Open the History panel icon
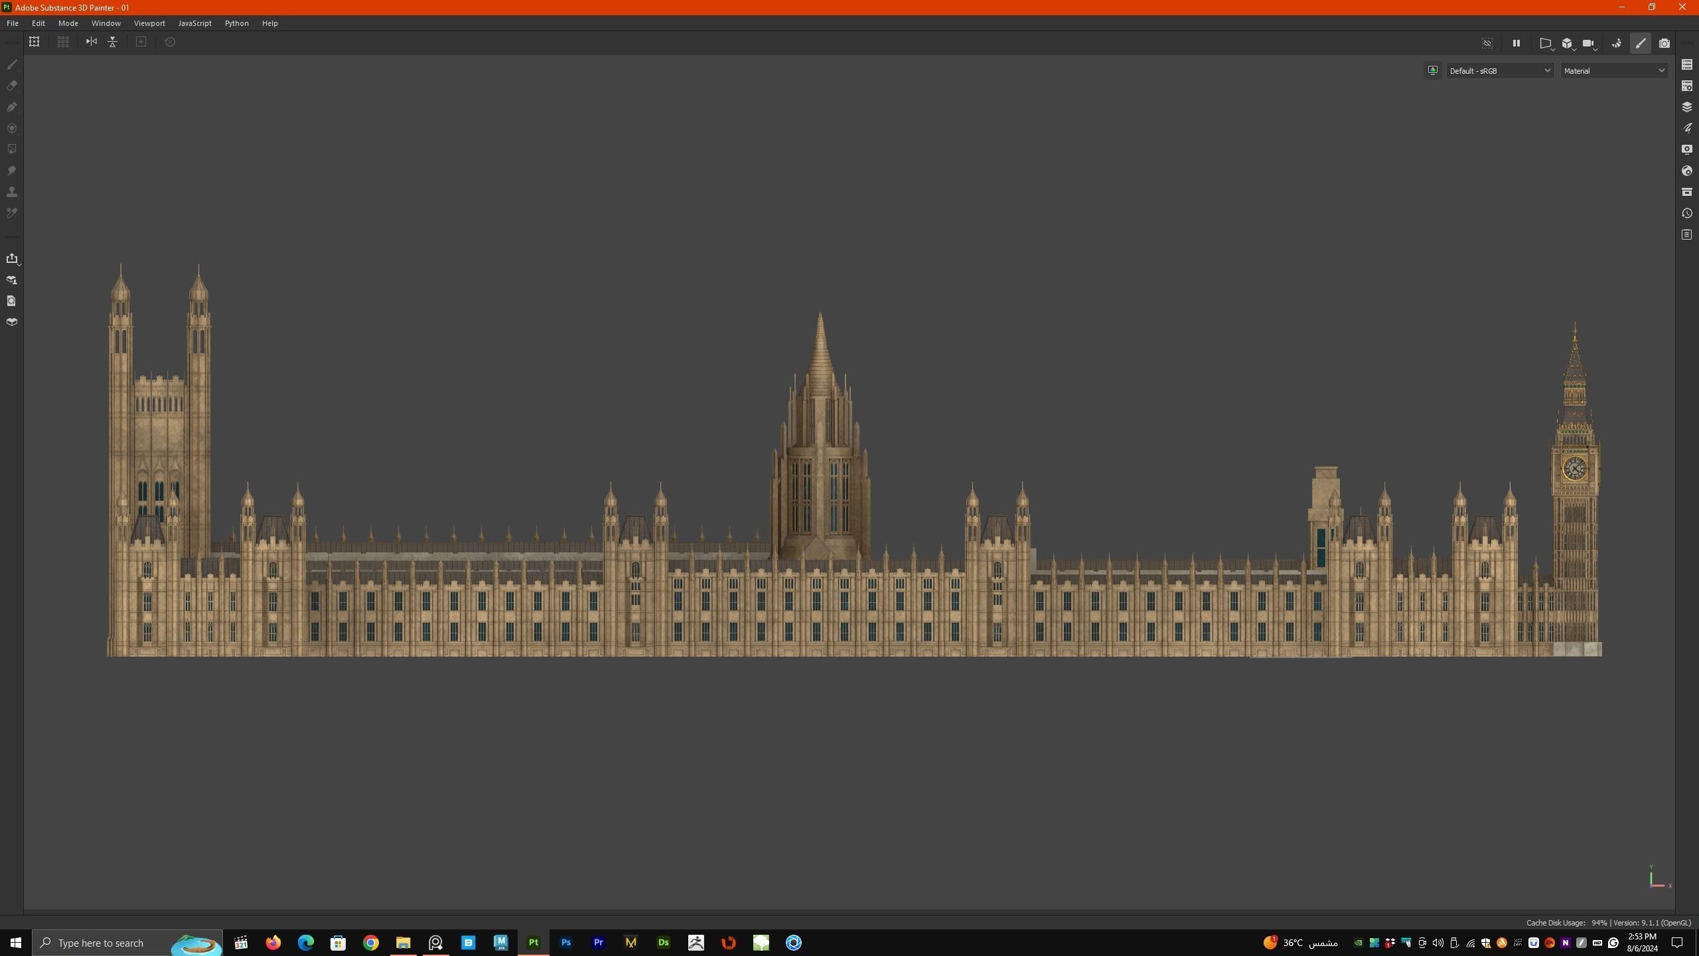Screen dimensions: 1699x956 point(1687,213)
